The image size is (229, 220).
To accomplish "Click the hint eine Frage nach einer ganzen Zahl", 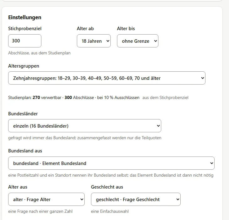I will click(x=40, y=212).
